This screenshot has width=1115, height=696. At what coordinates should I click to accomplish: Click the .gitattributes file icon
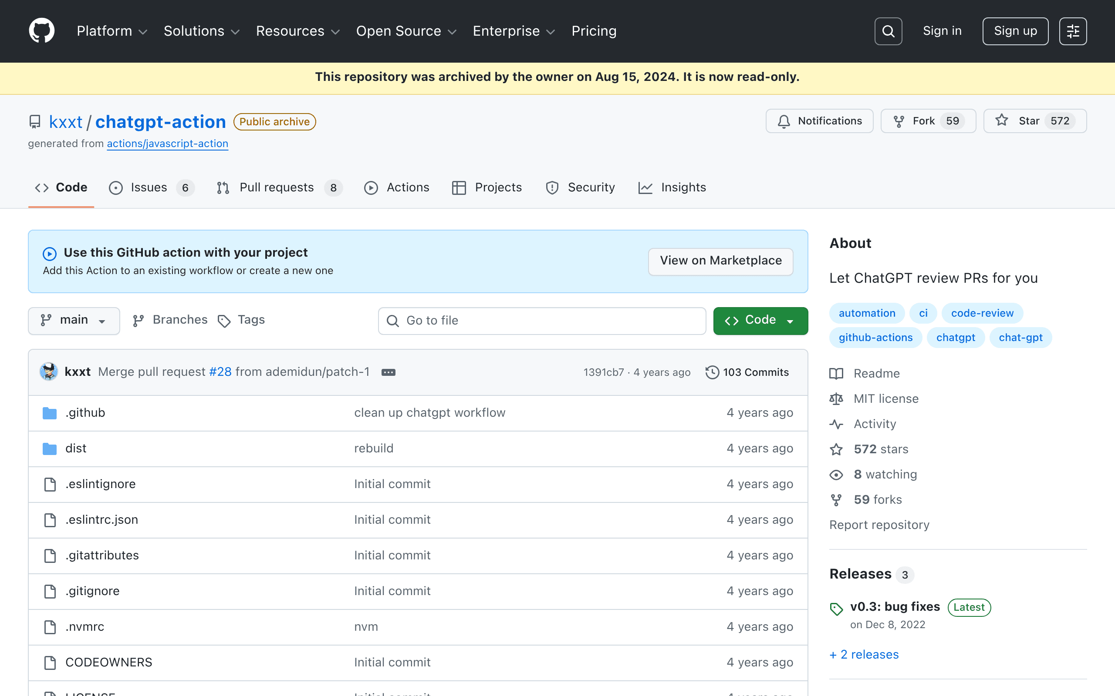point(50,555)
